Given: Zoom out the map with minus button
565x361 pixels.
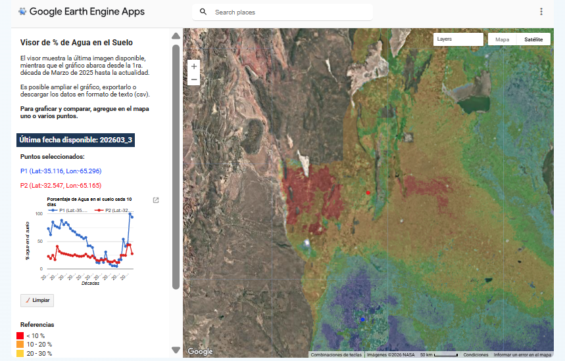Looking at the screenshot, I should coord(194,79).
